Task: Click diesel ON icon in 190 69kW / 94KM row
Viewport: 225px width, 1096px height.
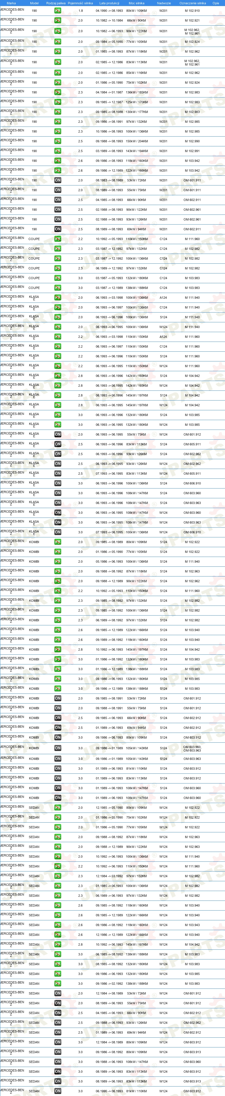Action: [x=58, y=229]
